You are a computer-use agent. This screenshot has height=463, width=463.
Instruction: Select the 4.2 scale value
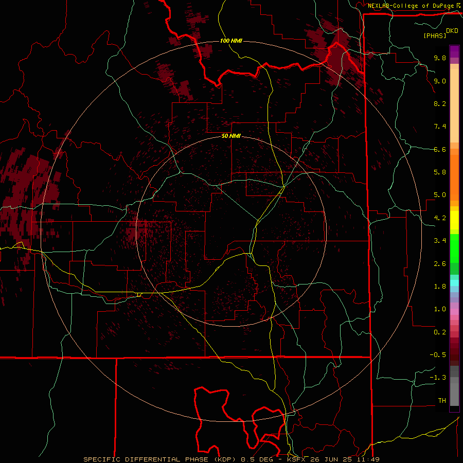(440, 218)
